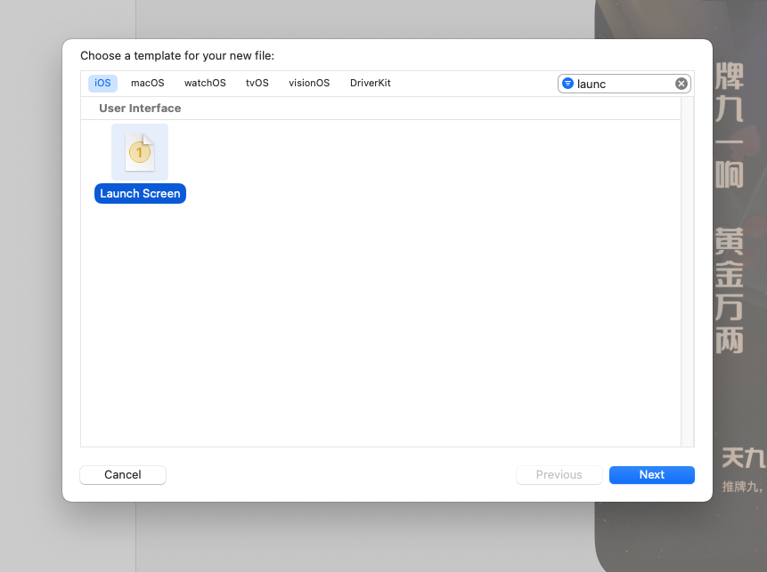Click the 'Choose a template' dialog title
Image resolution: width=767 pixels, height=572 pixels.
coord(177,56)
